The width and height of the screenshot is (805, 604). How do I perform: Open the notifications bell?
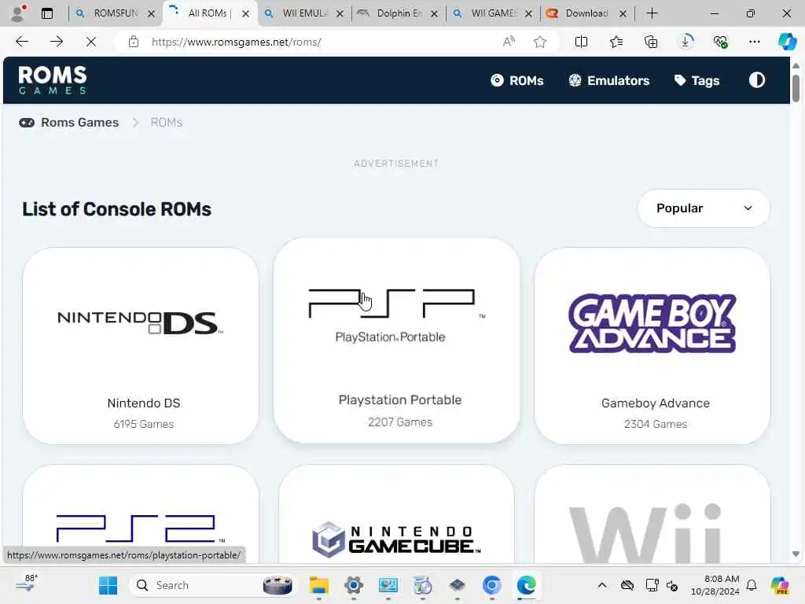pos(752,585)
